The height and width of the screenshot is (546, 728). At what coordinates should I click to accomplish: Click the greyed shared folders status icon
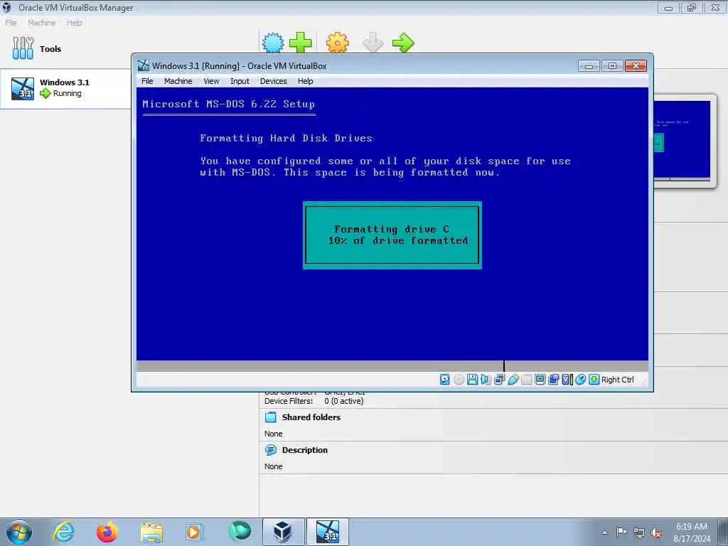(x=527, y=380)
